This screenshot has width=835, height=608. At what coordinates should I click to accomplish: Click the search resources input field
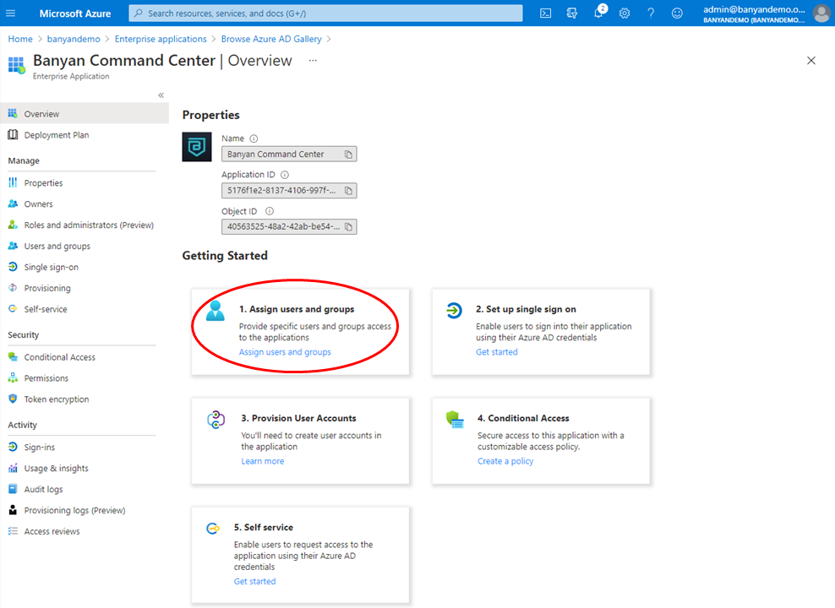[x=325, y=14]
